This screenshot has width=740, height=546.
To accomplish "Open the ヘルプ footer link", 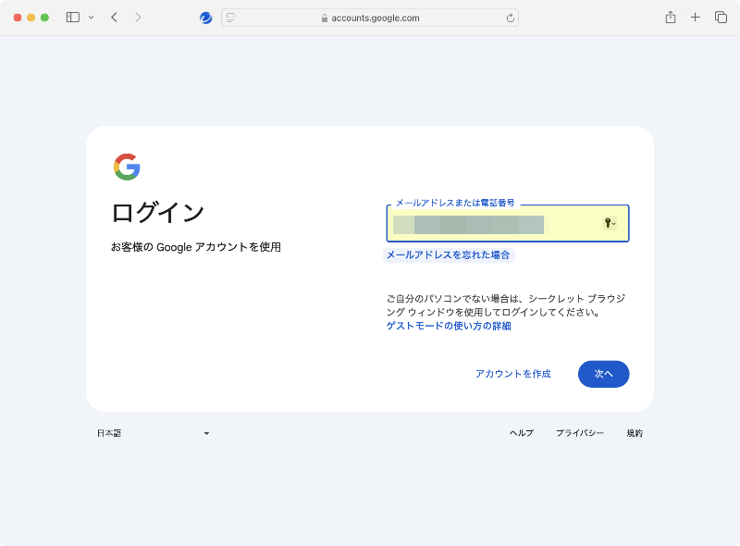I will 522,433.
